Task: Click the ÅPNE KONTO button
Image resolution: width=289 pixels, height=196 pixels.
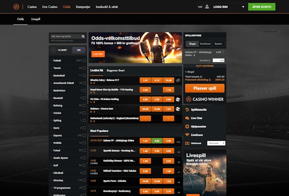Action: [262, 7]
